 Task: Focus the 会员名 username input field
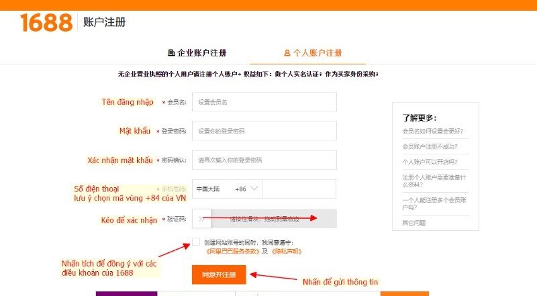coord(264,102)
